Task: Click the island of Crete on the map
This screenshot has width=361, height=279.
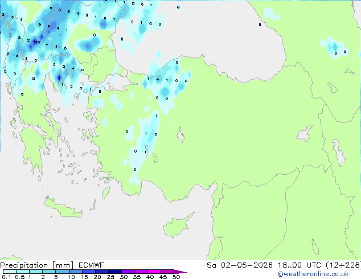Action: [63, 208]
